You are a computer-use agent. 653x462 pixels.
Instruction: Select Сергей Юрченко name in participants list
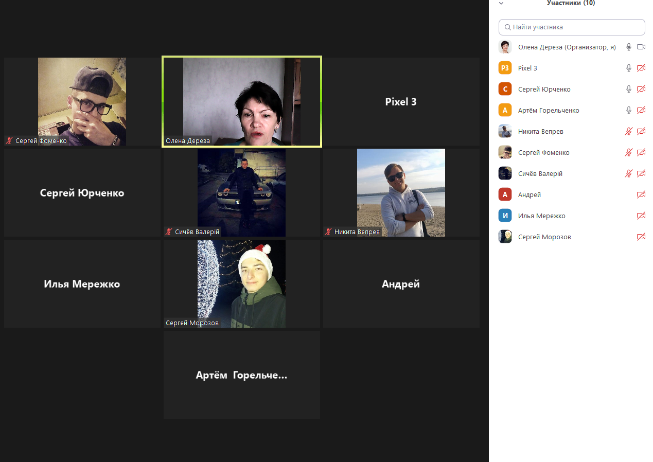tap(544, 89)
